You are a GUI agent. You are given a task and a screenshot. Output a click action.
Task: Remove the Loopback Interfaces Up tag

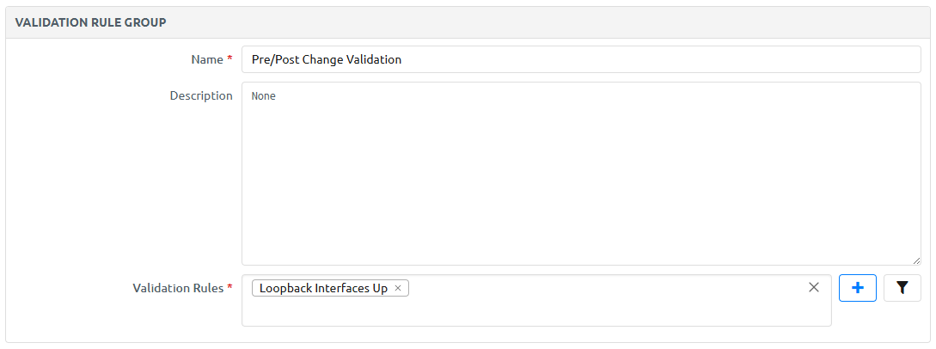pos(398,289)
